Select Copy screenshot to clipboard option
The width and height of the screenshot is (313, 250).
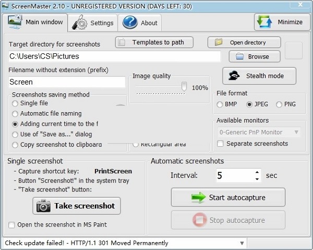click(15, 145)
